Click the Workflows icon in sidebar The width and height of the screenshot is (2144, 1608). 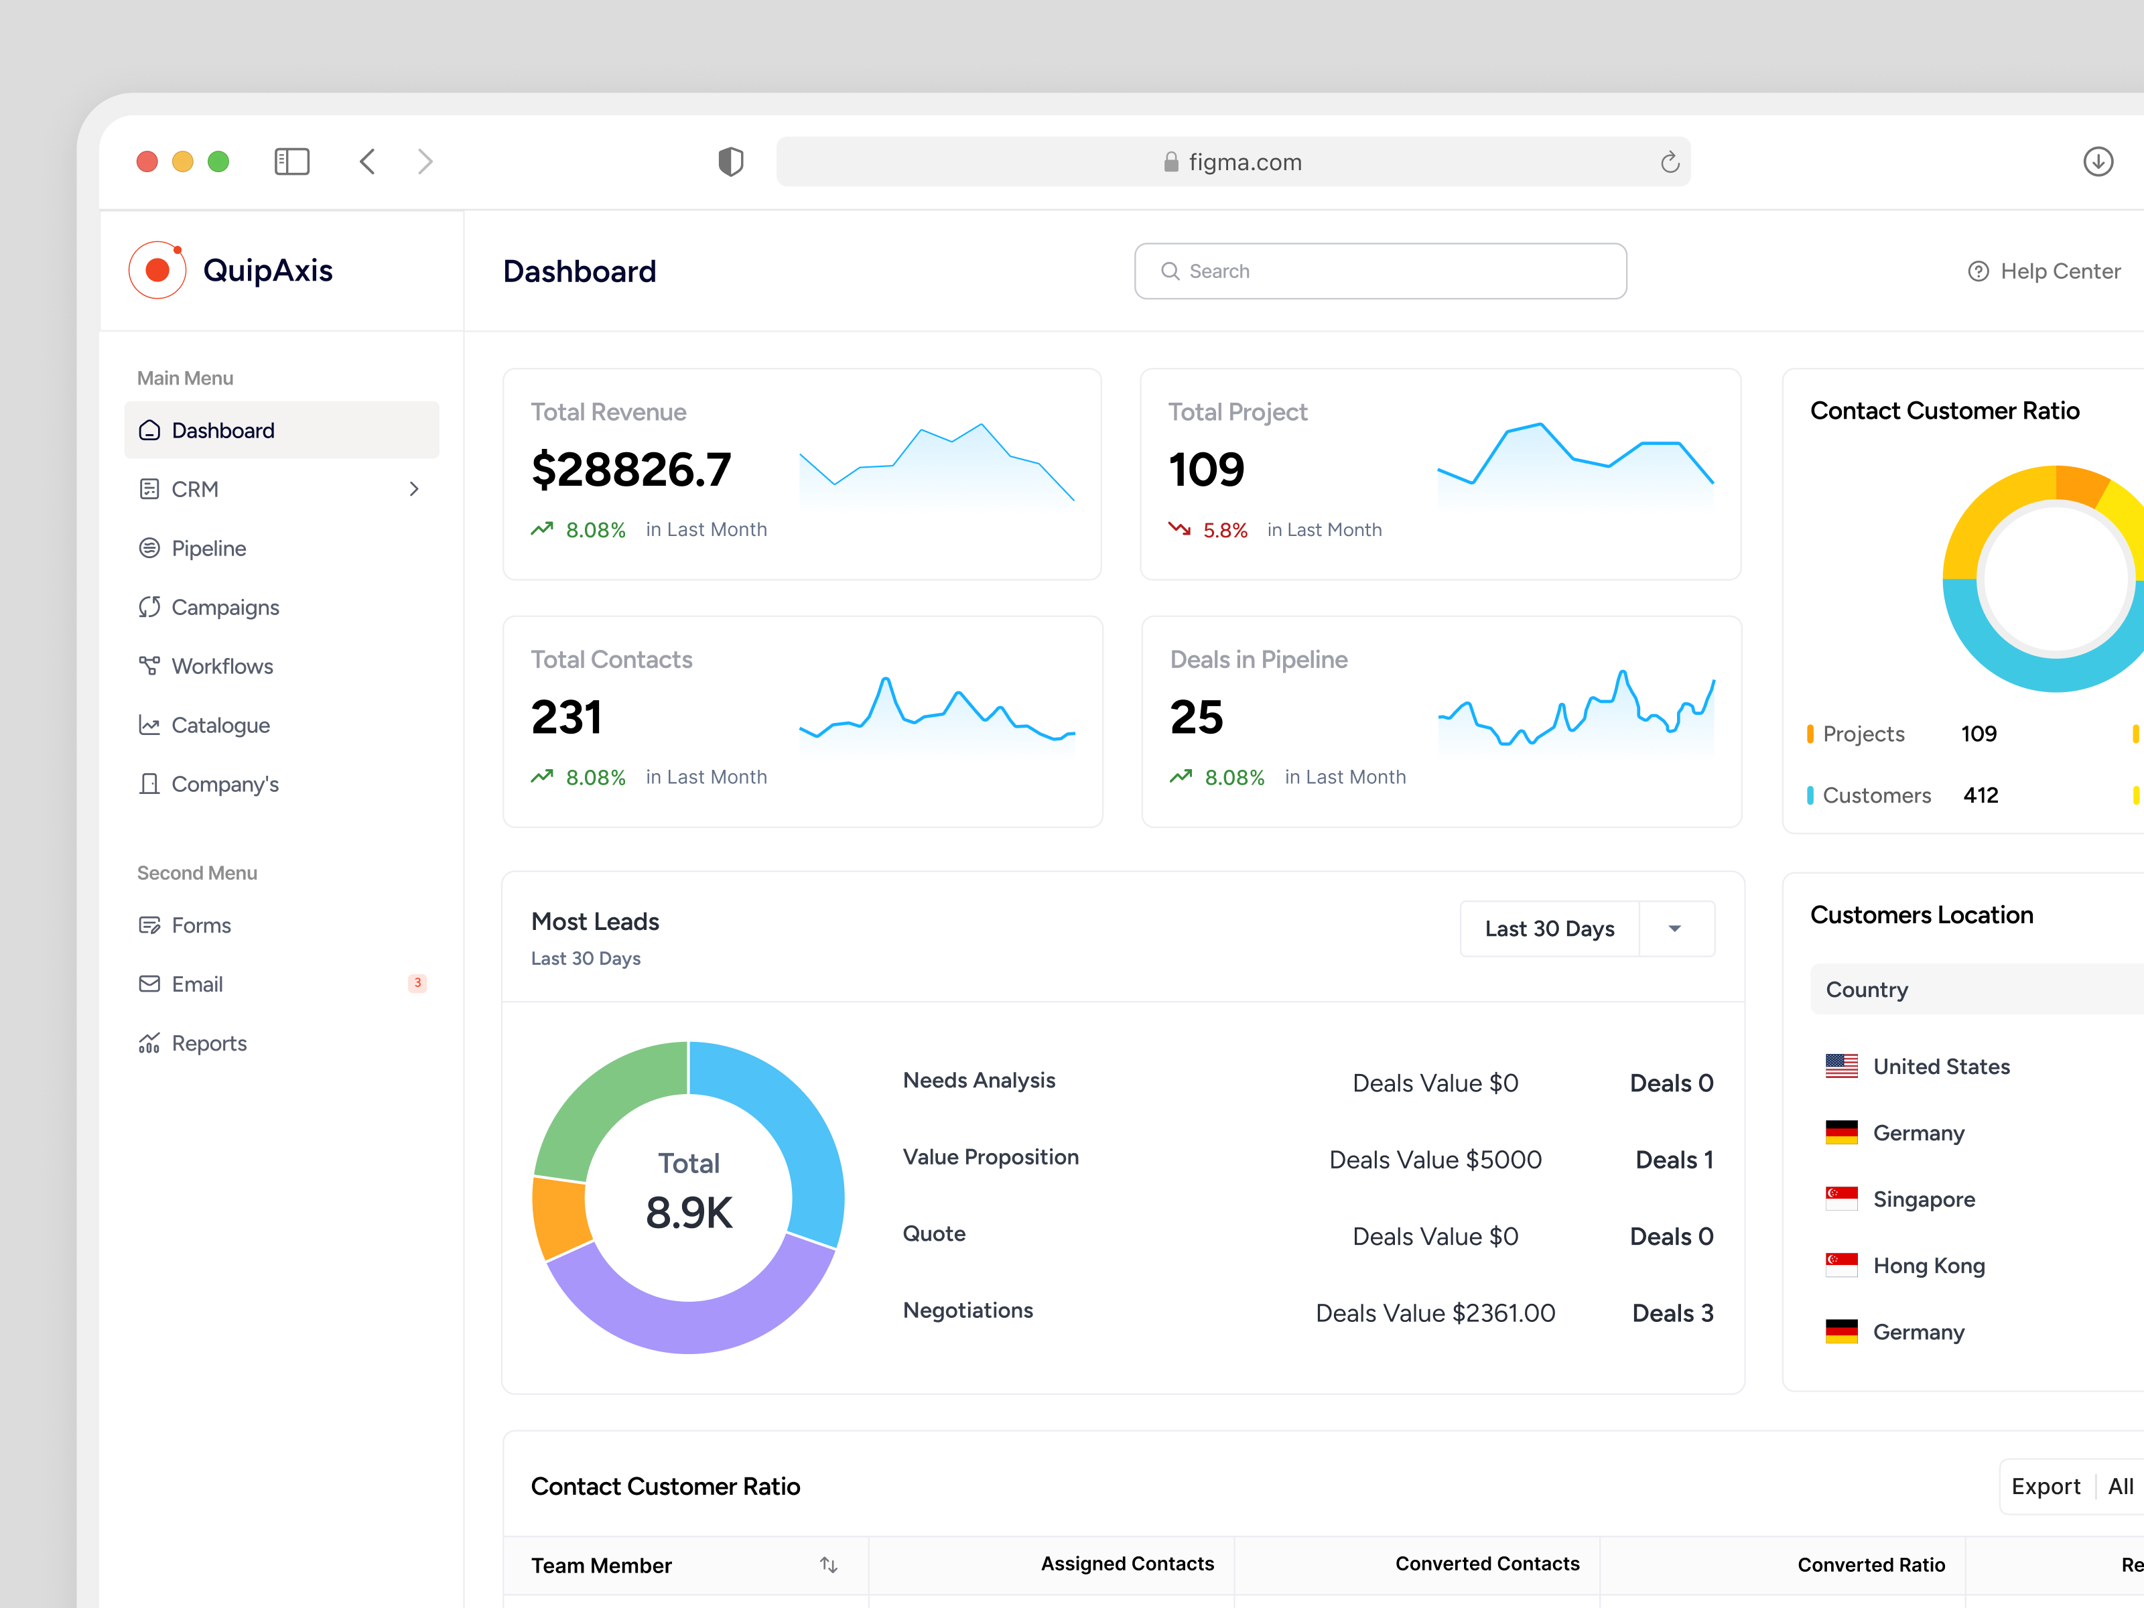[149, 667]
